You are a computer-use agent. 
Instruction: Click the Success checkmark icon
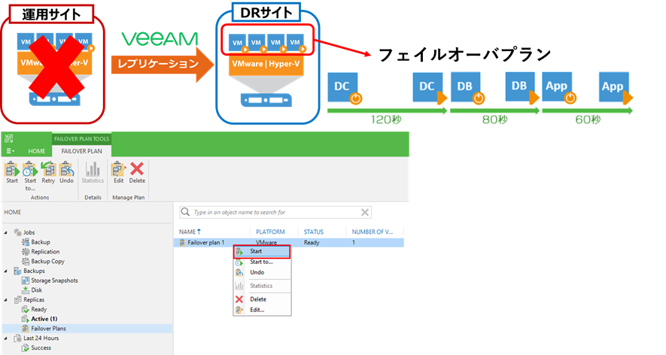(x=26, y=347)
